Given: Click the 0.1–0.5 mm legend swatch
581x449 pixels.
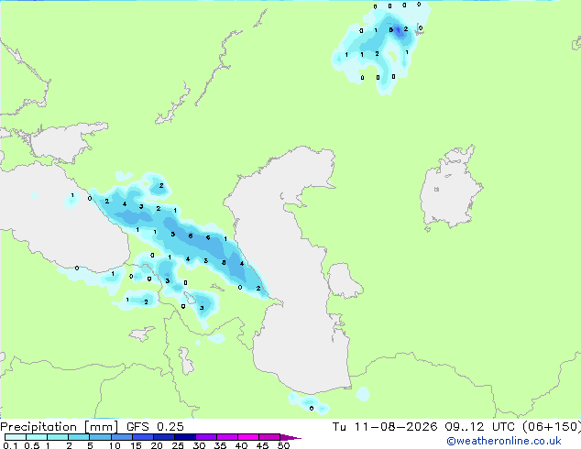Looking at the screenshot, I should point(16,437).
